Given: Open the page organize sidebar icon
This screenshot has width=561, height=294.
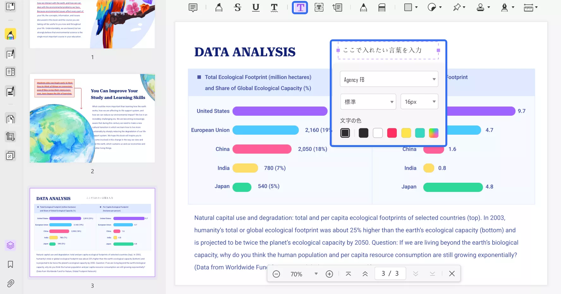Looking at the screenshot, I should 10,72.
